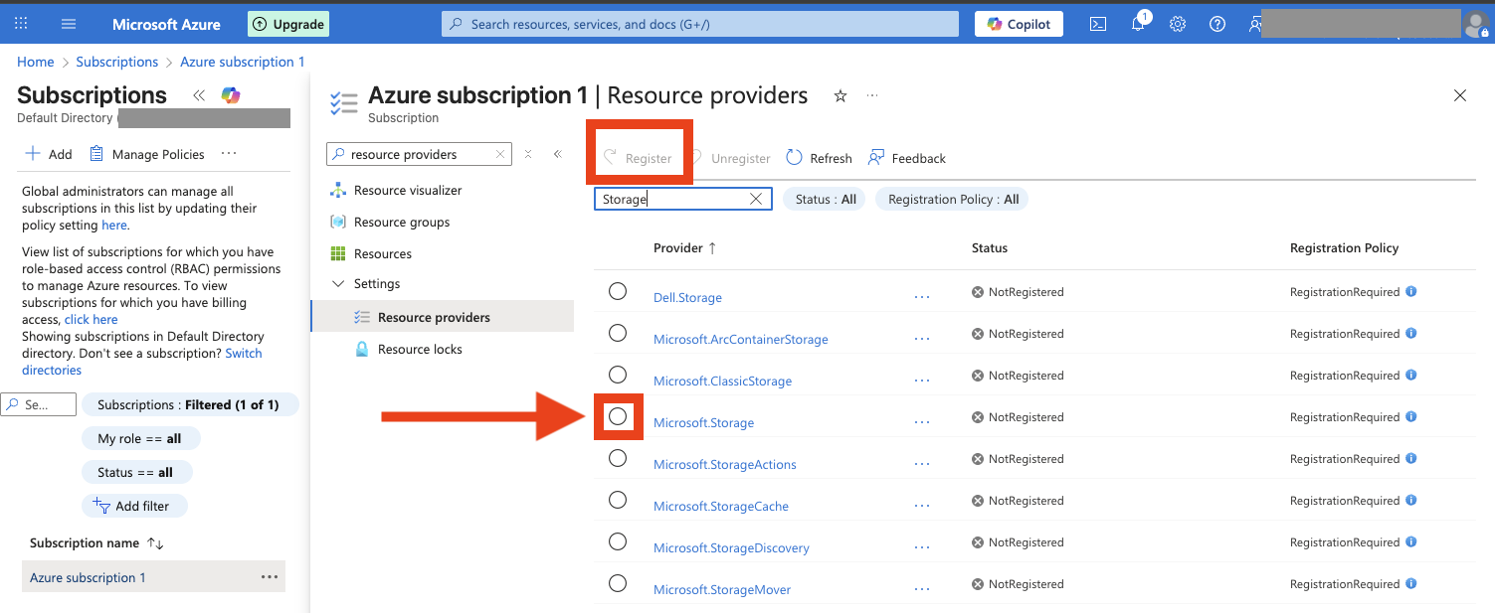
Task: Select the Microsoft.Storage radio button
Action: 618,416
